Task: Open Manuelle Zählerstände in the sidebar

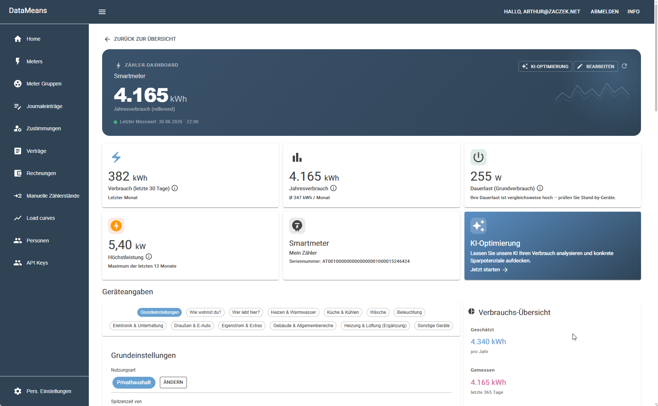Action: pyautogui.click(x=44, y=196)
